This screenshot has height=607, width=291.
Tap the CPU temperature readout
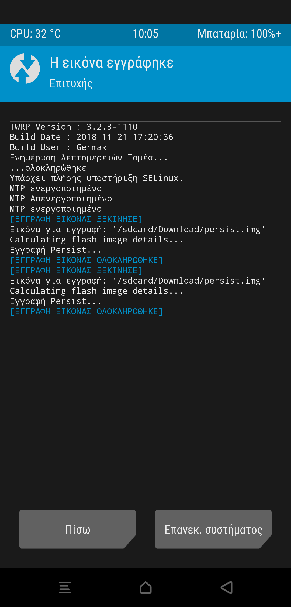(x=35, y=34)
